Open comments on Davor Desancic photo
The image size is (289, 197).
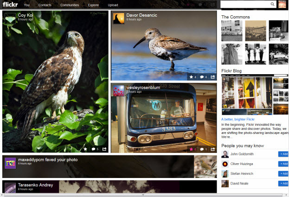pyautogui.click(x=203, y=77)
